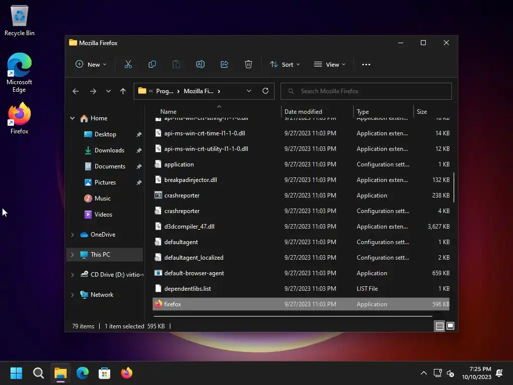The height and width of the screenshot is (385, 513).
Task: Sort by the Type column header
Action: [383, 112]
